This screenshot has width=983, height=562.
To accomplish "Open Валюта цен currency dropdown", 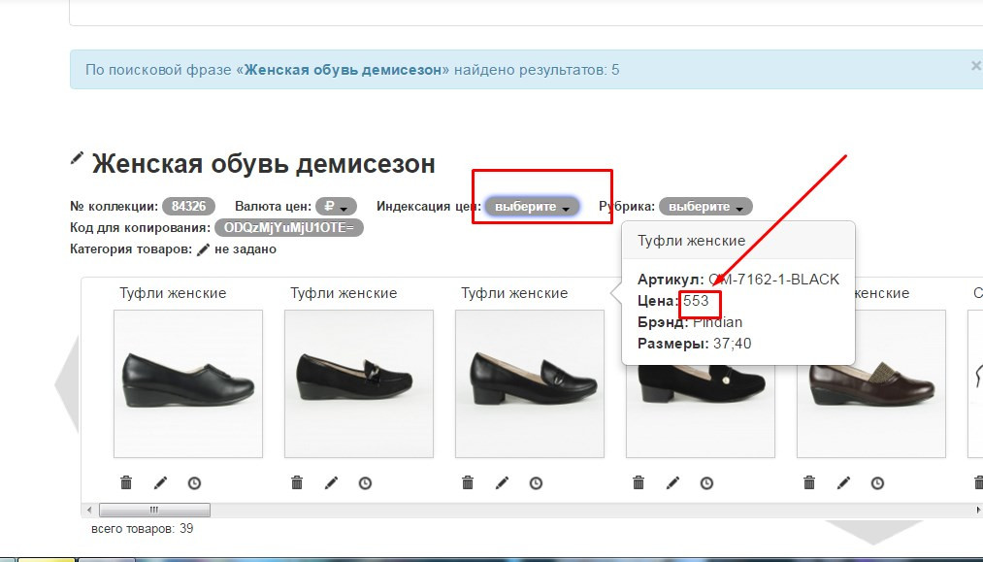I will coord(336,207).
